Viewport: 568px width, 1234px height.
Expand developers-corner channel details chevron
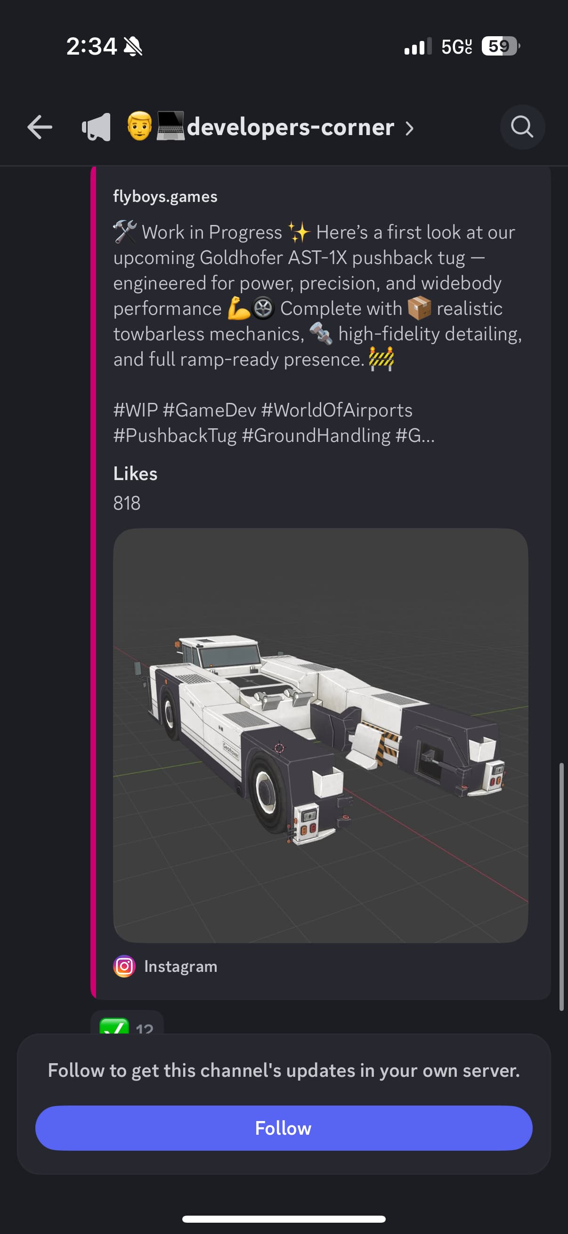[409, 128]
